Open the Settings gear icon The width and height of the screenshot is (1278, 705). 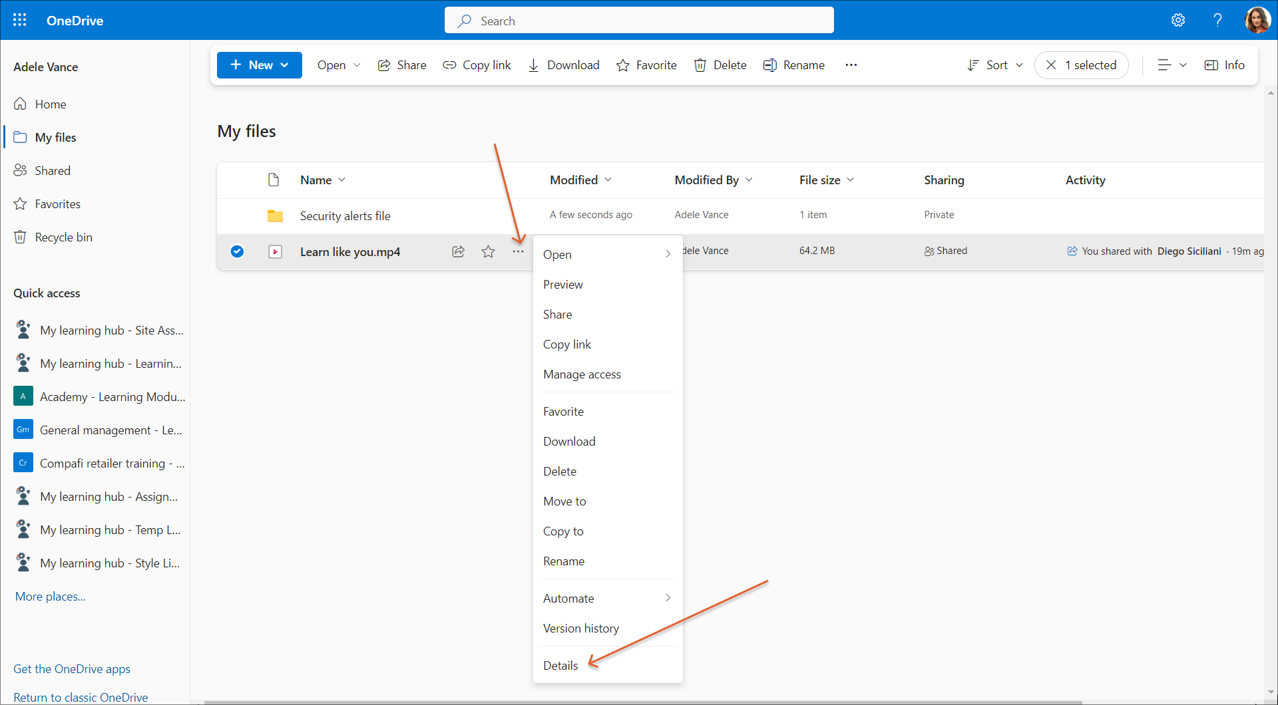tap(1178, 20)
